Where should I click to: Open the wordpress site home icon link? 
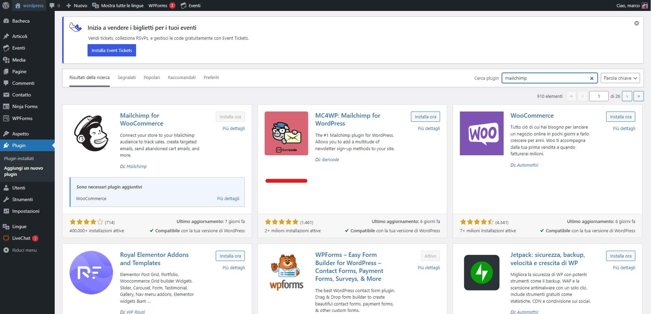click(18, 5)
